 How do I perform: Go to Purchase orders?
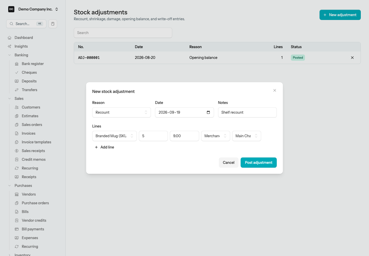click(x=35, y=203)
